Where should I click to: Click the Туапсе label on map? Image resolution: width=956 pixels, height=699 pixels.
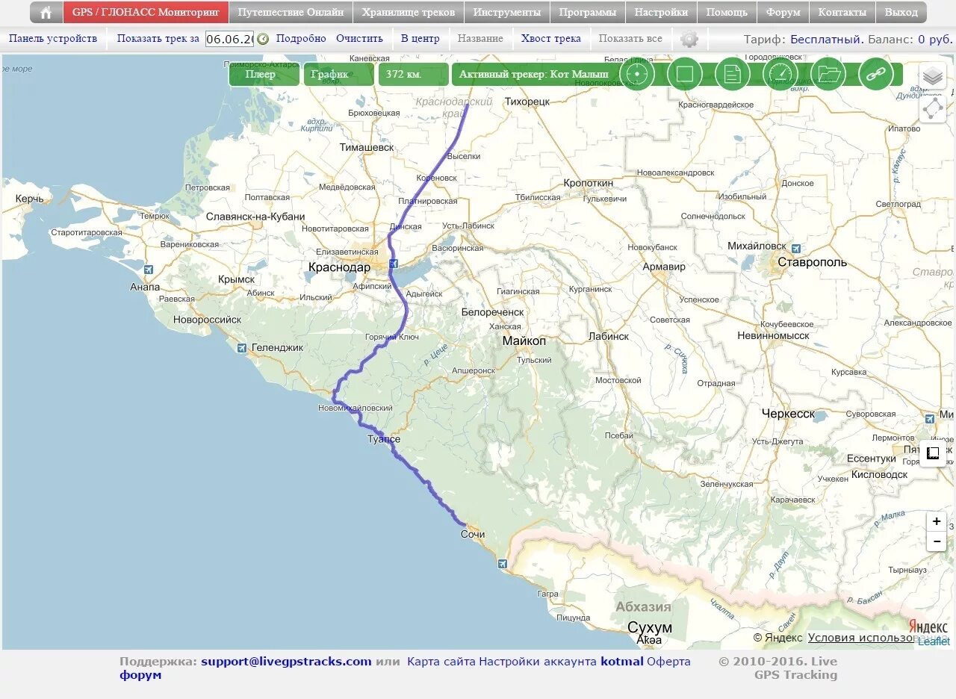point(384,439)
